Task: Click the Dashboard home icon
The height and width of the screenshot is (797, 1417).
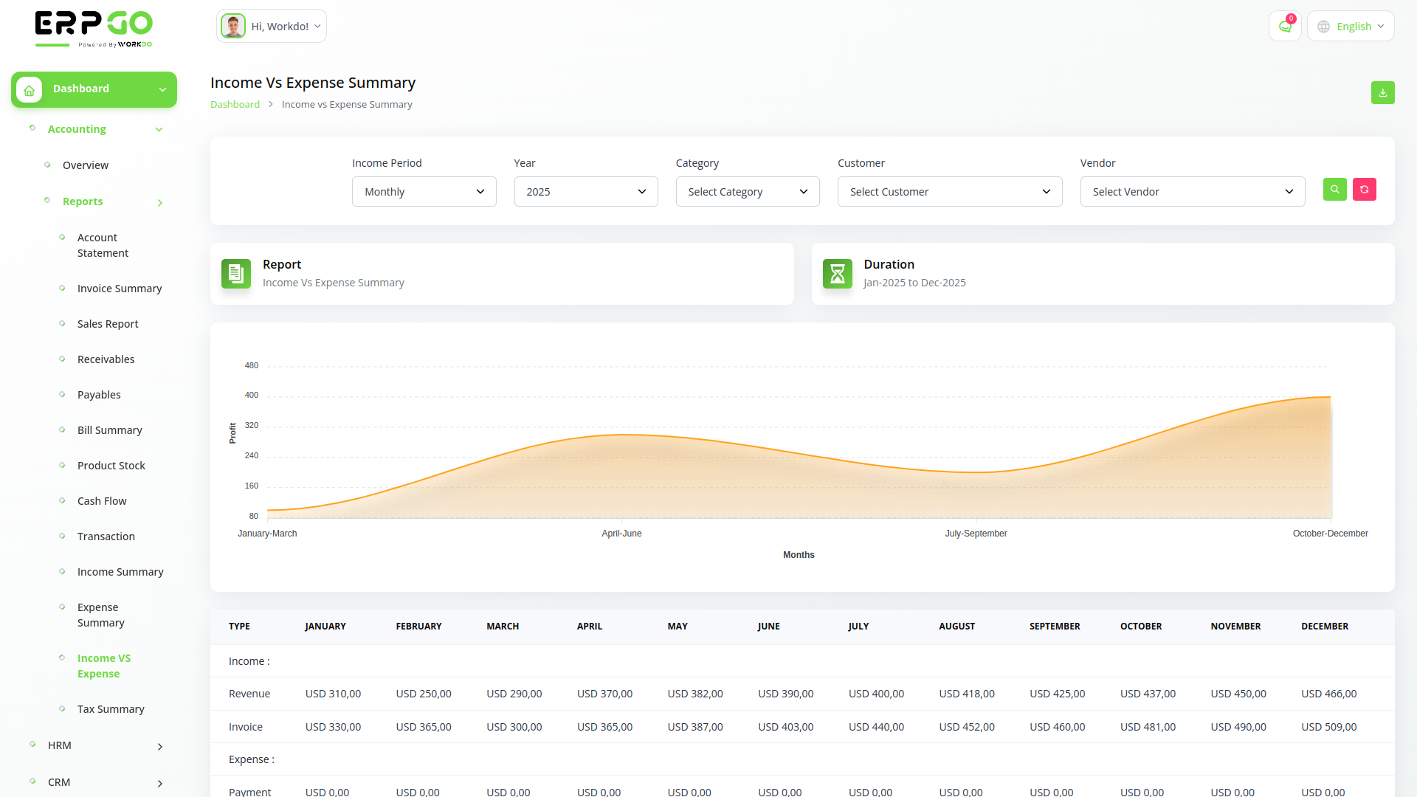Action: (x=30, y=89)
